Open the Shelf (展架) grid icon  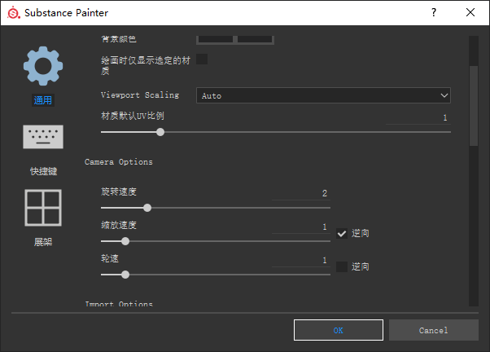[42, 208]
